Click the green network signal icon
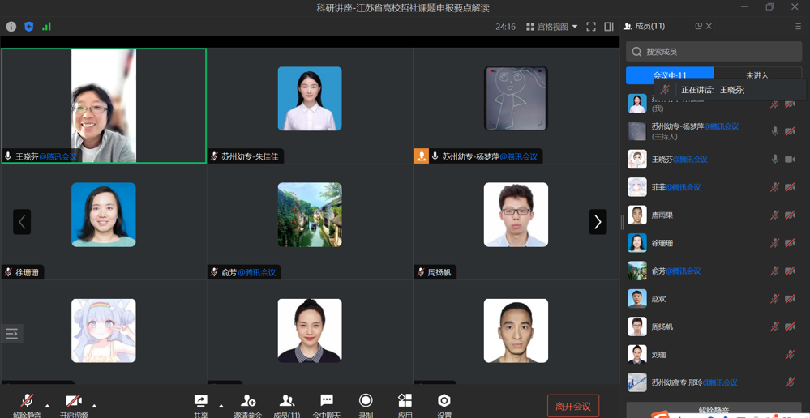 pyautogui.click(x=46, y=27)
